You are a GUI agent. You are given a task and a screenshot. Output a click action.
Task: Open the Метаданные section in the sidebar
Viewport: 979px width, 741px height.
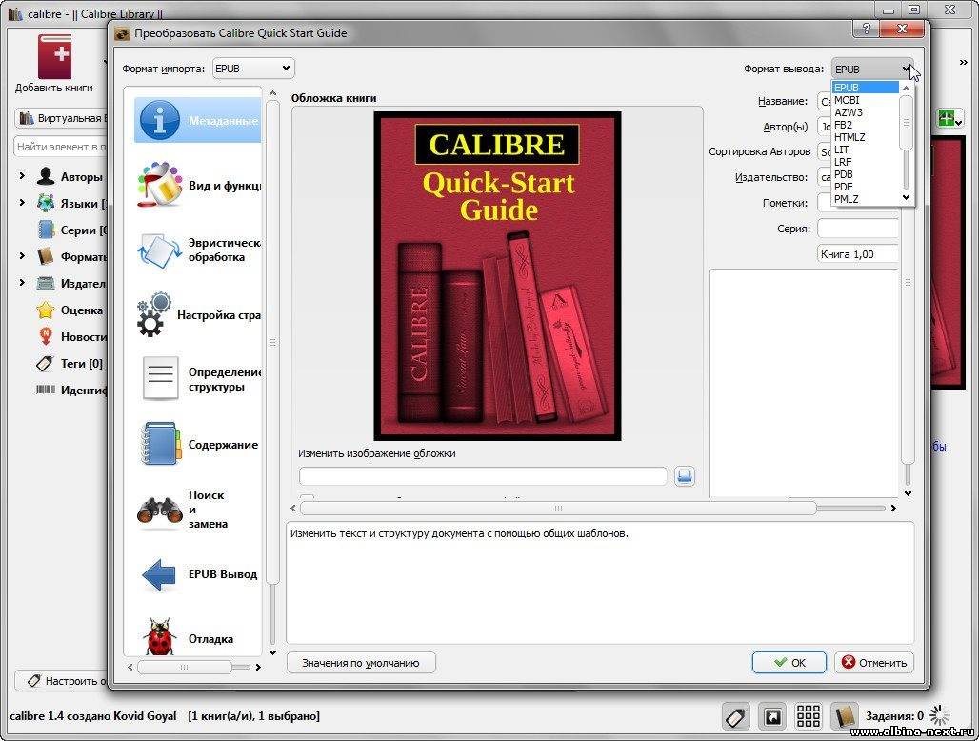(197, 120)
